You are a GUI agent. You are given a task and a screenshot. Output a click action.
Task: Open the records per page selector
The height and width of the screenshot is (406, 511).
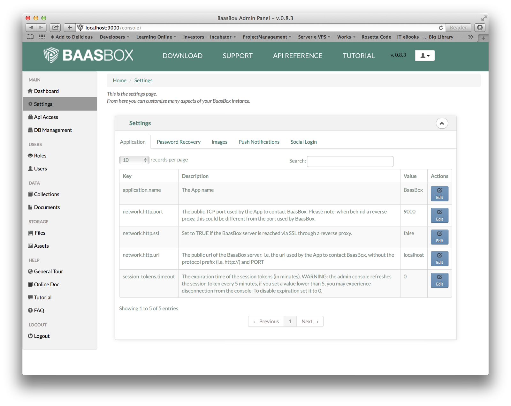tap(134, 160)
